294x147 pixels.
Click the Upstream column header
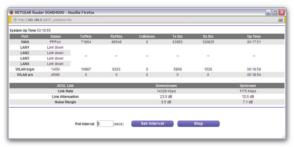(x=248, y=86)
